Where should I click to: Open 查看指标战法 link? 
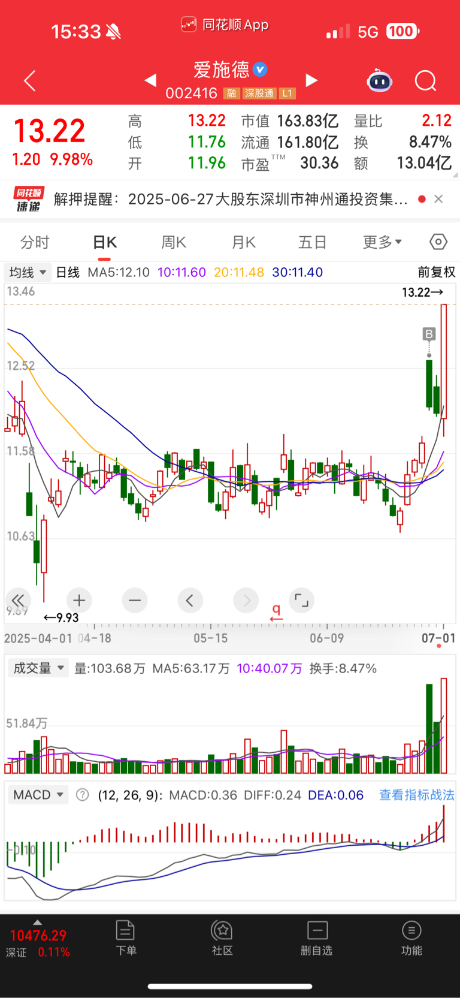coord(417,795)
